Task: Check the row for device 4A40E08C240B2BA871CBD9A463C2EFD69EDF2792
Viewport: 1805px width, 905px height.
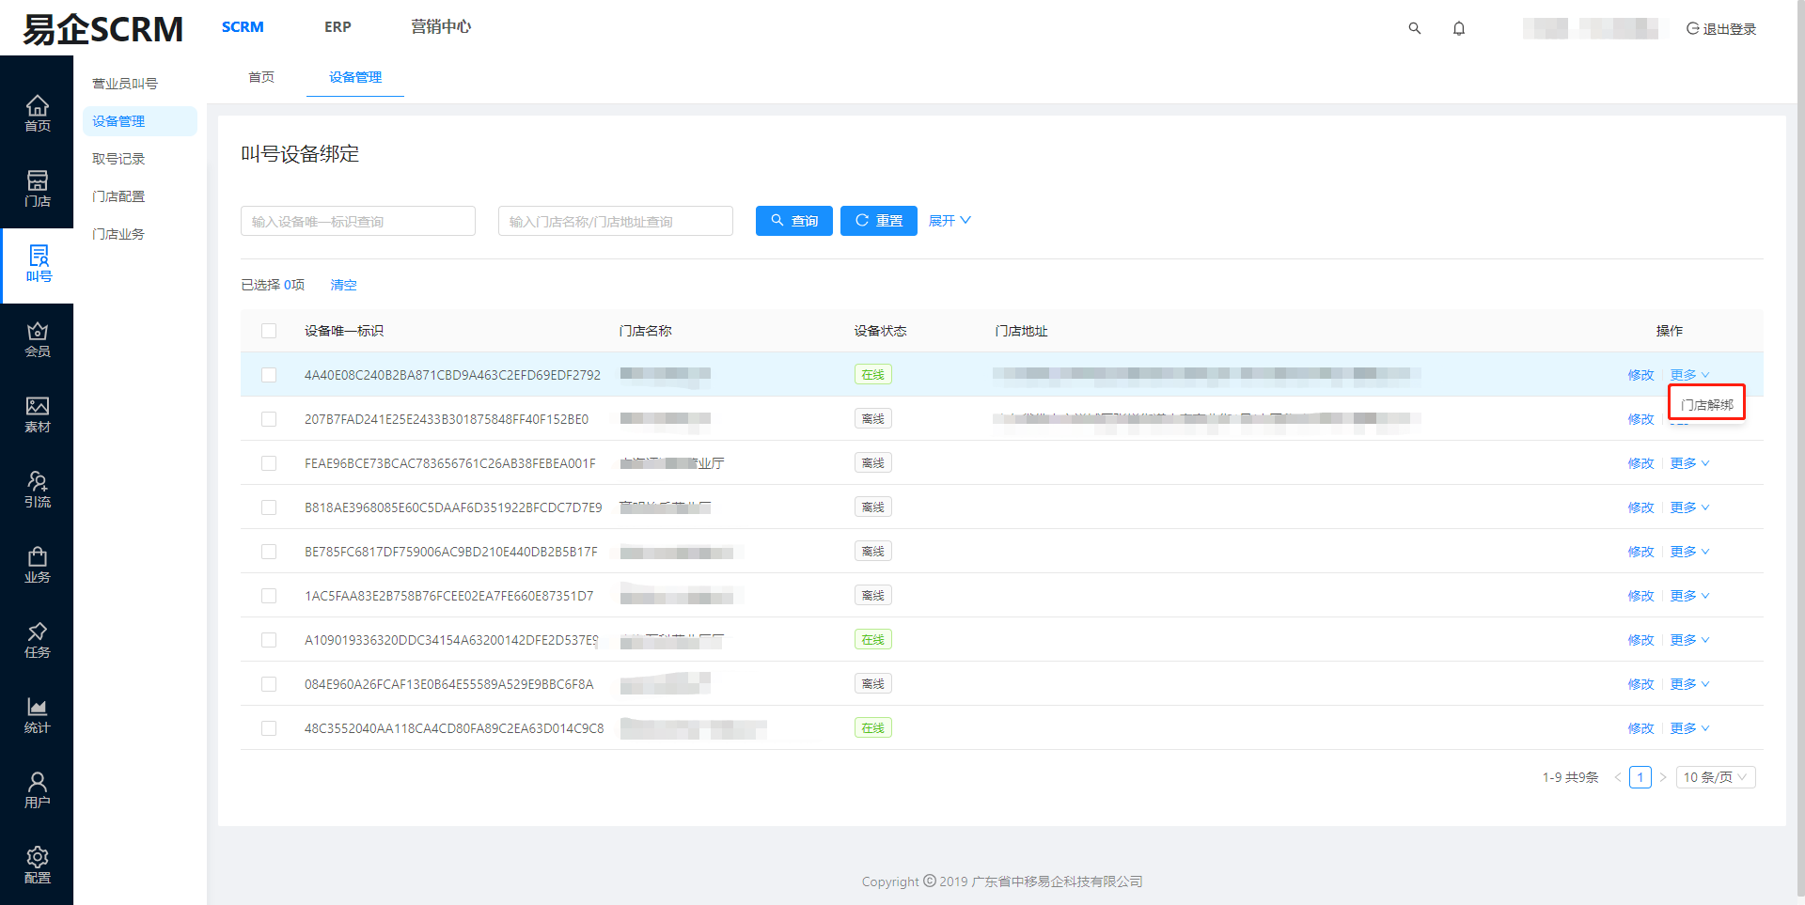Action: pos(269,375)
